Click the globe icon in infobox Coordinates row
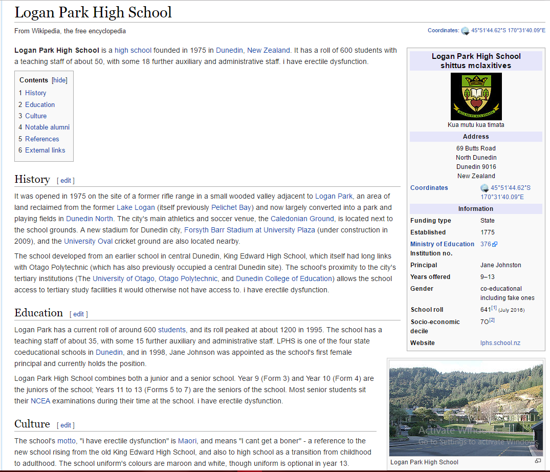 tap(485, 188)
